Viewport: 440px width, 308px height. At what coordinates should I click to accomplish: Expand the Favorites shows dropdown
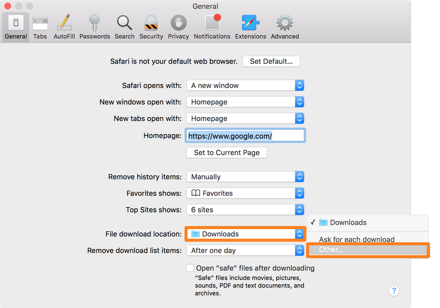pos(245,193)
